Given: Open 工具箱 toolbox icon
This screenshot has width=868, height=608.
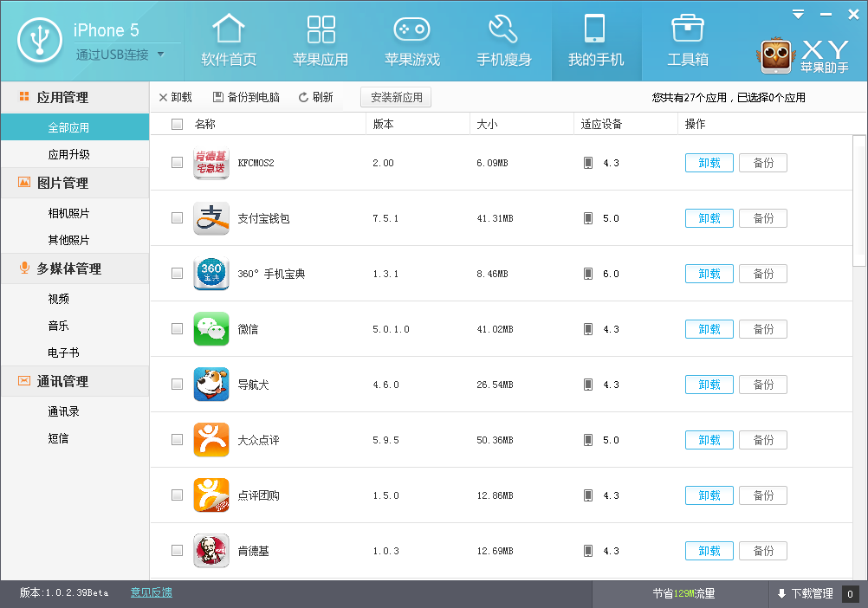Looking at the screenshot, I should pyautogui.click(x=688, y=29).
